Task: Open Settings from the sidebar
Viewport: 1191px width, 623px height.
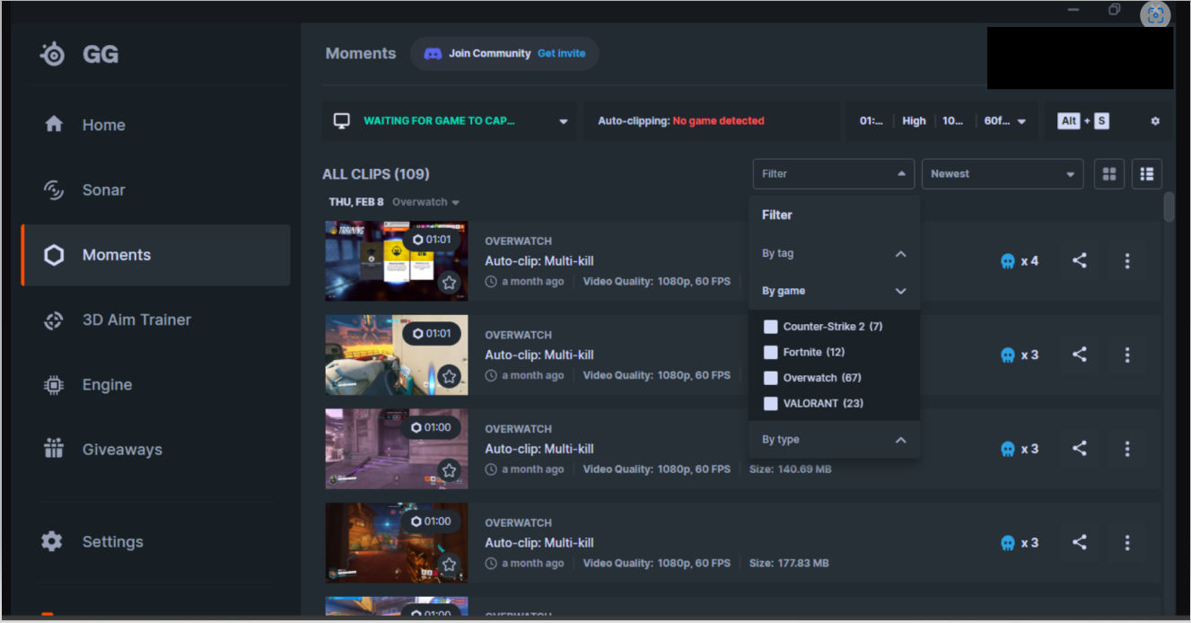Action: click(x=112, y=542)
